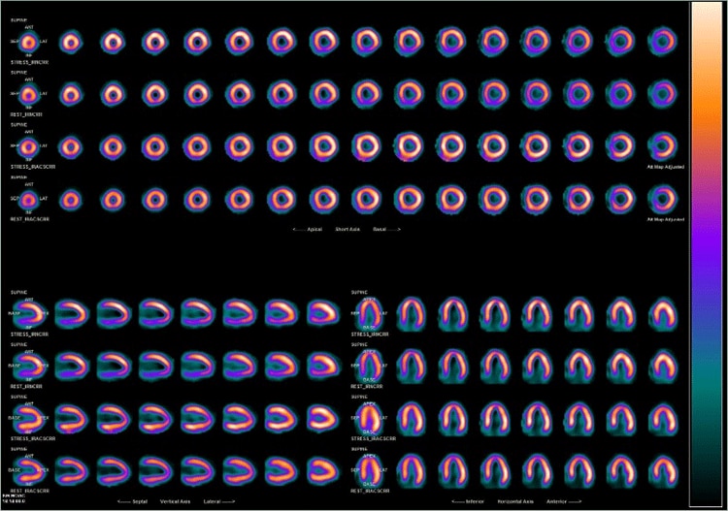Click the Basal direction arrow label

tap(386, 229)
